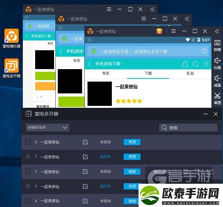Edit instance 1 一起来修仙 with pencil icon
Viewport: 223px width, 207px height.
point(85,157)
